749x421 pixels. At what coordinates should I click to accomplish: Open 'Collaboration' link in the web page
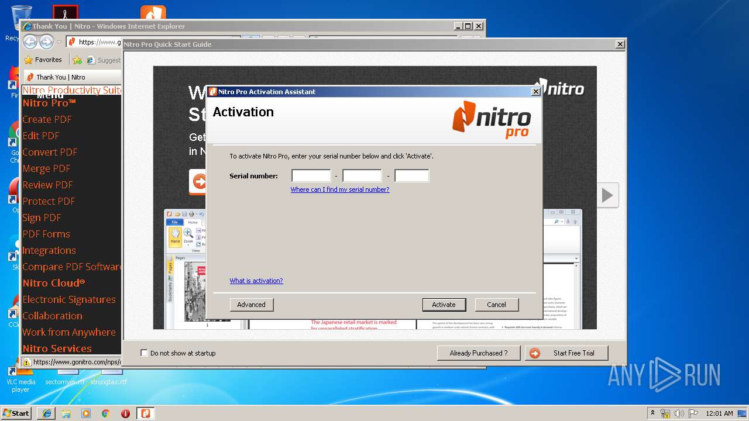52,316
